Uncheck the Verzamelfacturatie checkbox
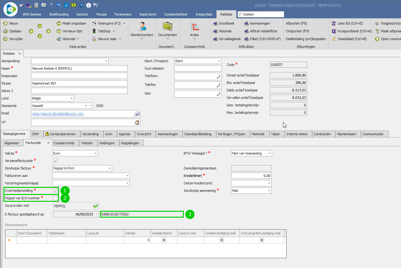 click(x=55, y=161)
